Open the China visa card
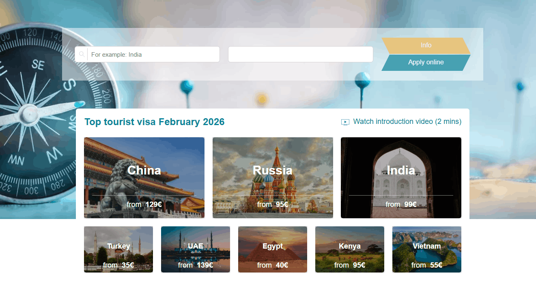The image size is (536, 283). point(144,178)
